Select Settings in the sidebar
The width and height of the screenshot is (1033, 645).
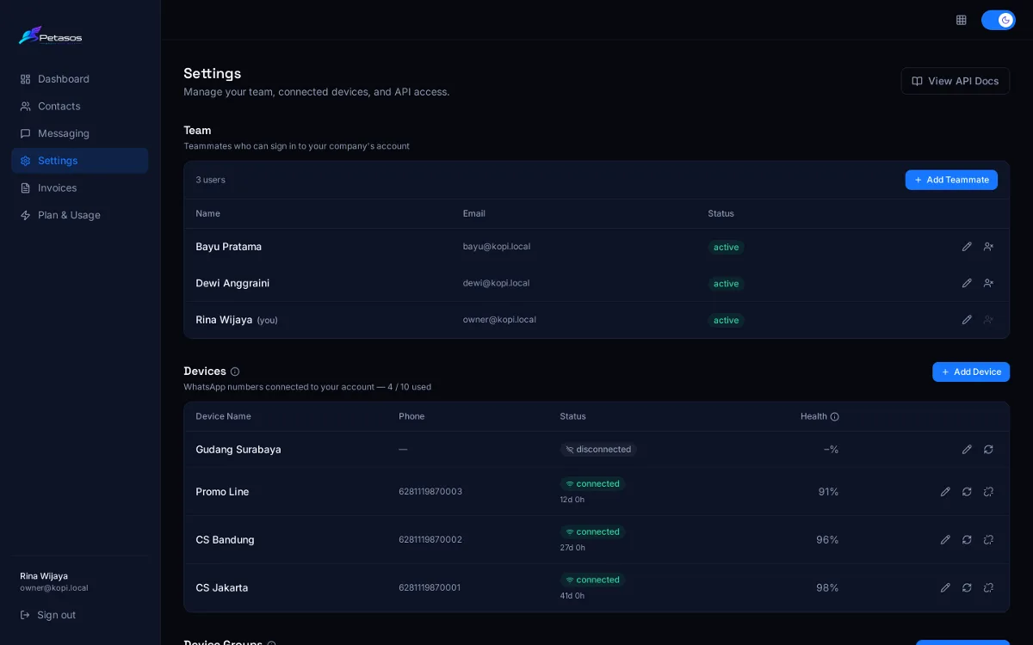[x=80, y=161]
